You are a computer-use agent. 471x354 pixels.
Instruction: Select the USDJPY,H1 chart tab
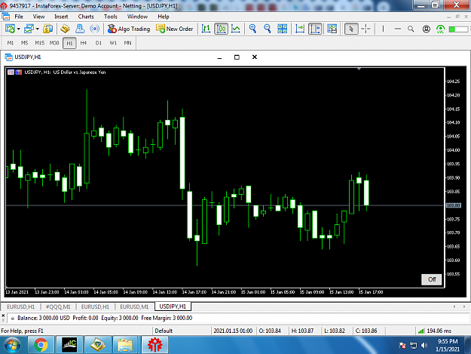point(173,306)
